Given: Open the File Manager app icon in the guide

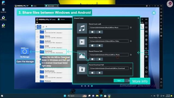Looking at the screenshot, I should point(25,51).
